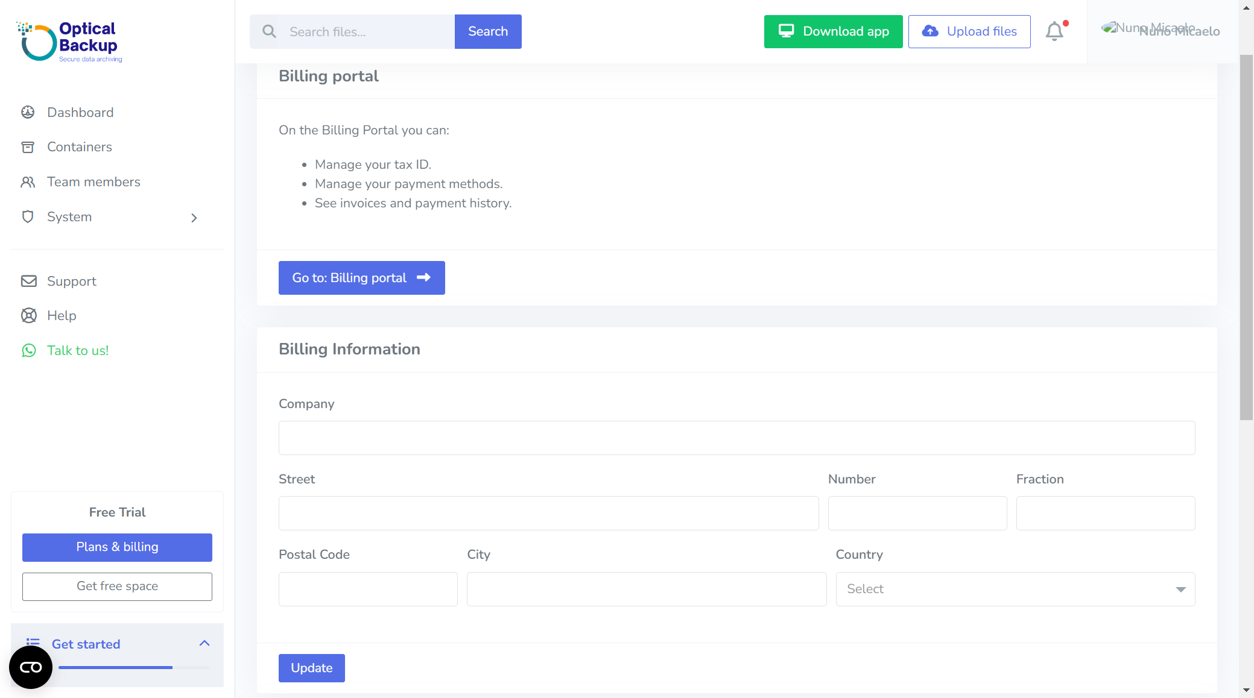
Task: Collapse the Get started panel
Action: tap(204, 643)
